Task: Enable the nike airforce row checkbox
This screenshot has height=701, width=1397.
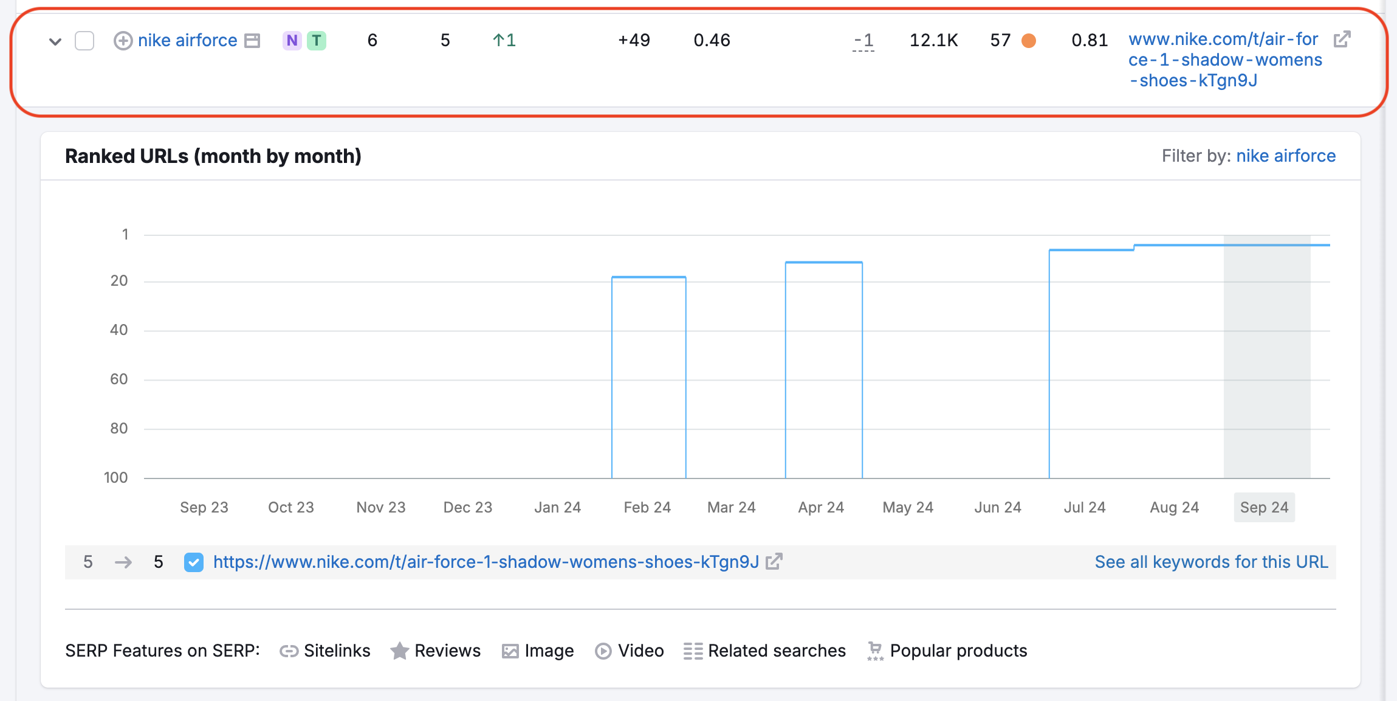Action: click(x=84, y=40)
